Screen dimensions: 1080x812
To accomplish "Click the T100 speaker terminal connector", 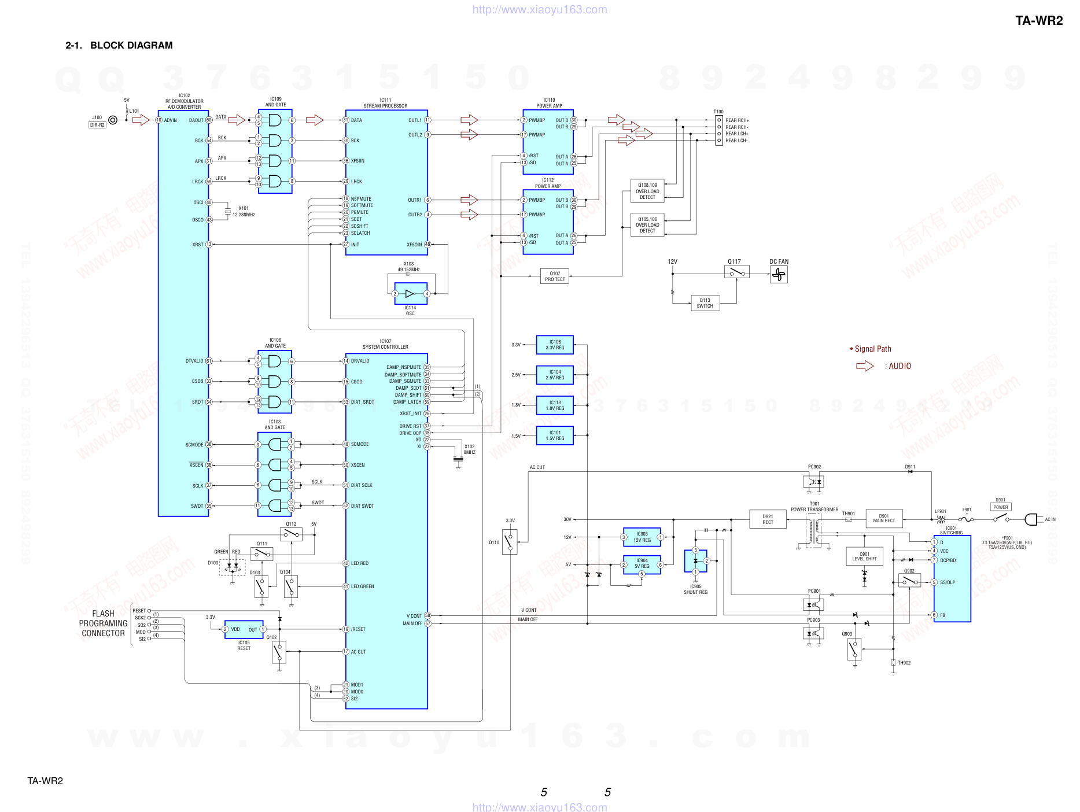I will pos(719,130).
